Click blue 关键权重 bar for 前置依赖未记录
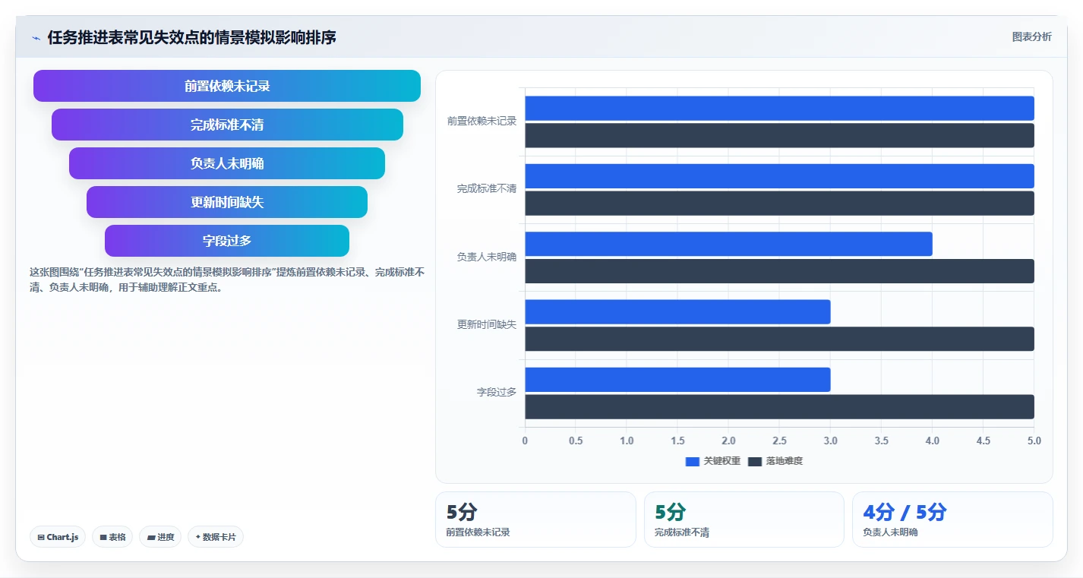The width and height of the screenshot is (1083, 578). click(x=779, y=108)
